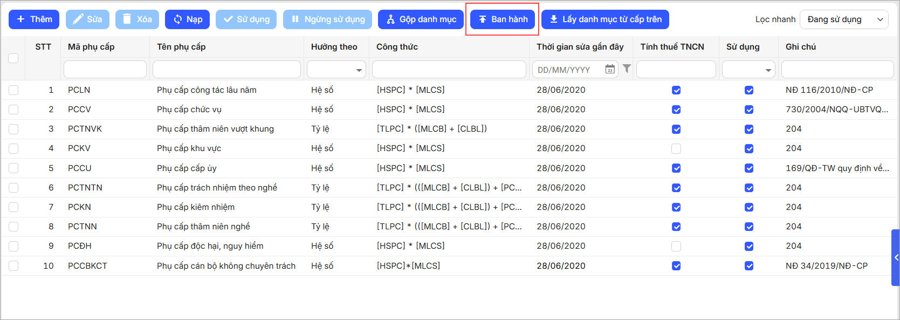Click the Công thức column header
Screen dimensions: 900x320
[x=397, y=47]
